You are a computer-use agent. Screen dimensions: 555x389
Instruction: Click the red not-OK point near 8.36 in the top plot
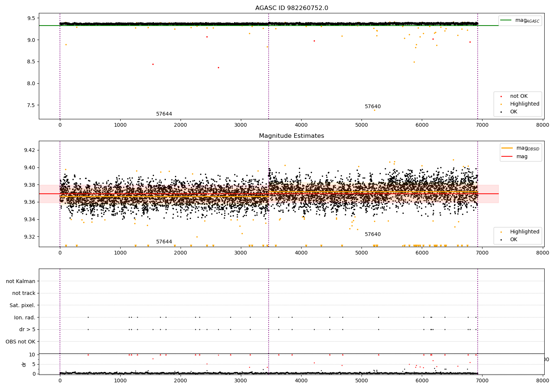[x=218, y=67]
